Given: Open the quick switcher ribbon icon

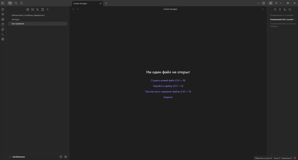Looking at the screenshot, I should click(x=3, y=10).
